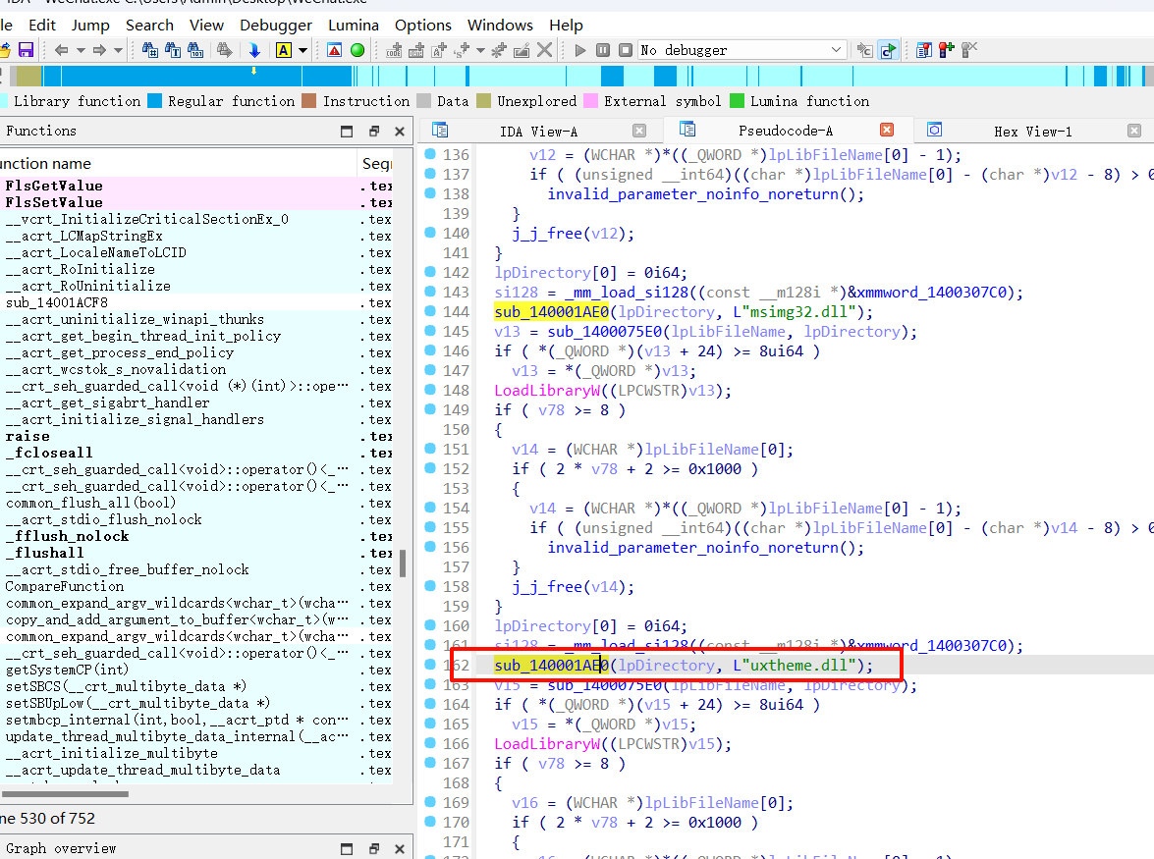Click the add breakpoint icon with plus

[946, 50]
